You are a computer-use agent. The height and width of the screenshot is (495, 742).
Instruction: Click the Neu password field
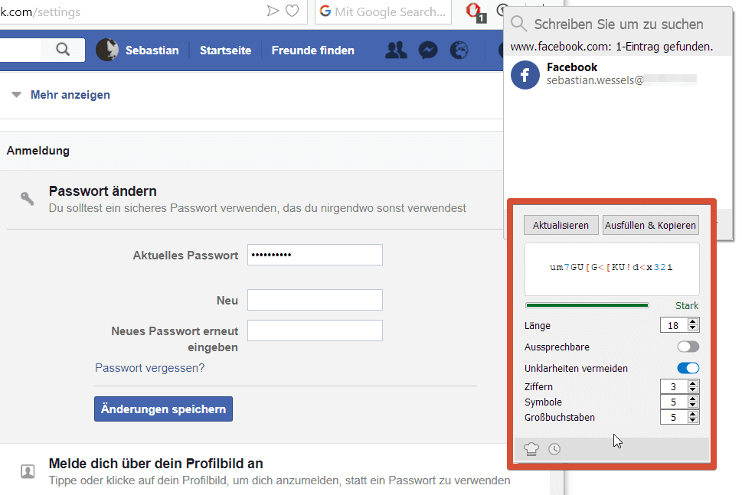[315, 300]
